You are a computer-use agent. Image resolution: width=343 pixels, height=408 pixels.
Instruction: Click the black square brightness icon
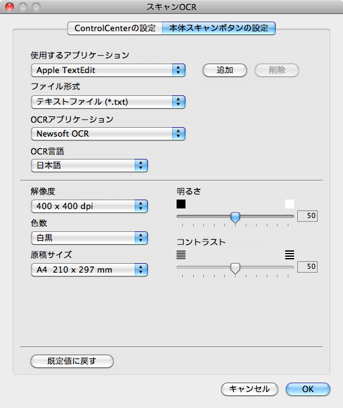click(181, 204)
